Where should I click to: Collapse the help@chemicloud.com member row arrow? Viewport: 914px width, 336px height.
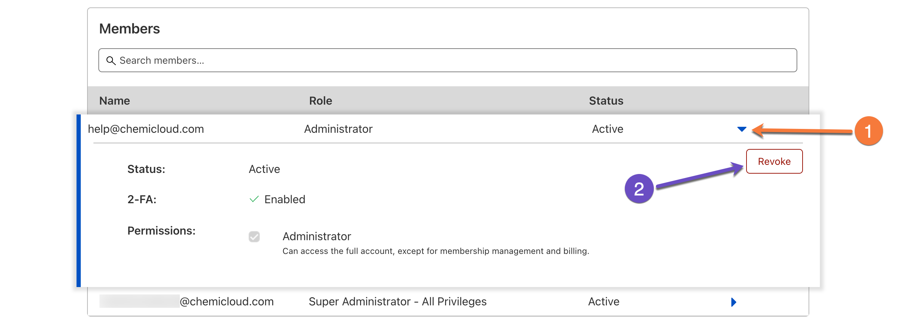[742, 129]
